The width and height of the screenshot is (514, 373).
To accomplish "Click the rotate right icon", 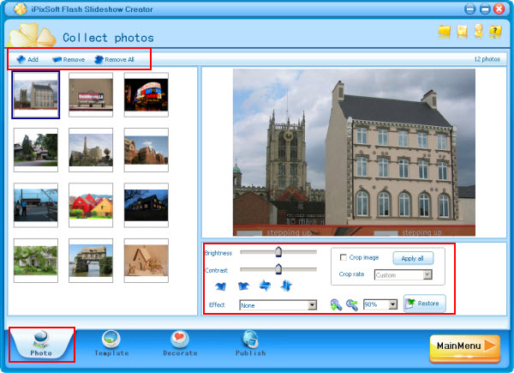I will pos(243,286).
